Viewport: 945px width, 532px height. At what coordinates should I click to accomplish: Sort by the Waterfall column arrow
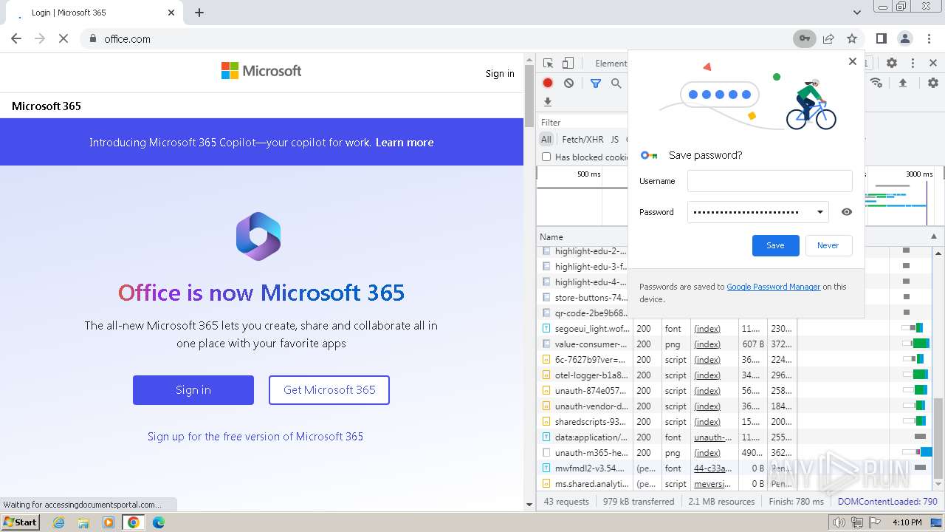933,236
